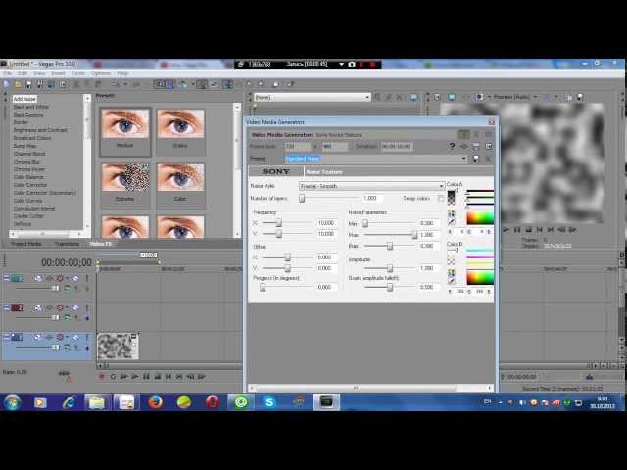Click the Windows Start orb

[x=13, y=402]
